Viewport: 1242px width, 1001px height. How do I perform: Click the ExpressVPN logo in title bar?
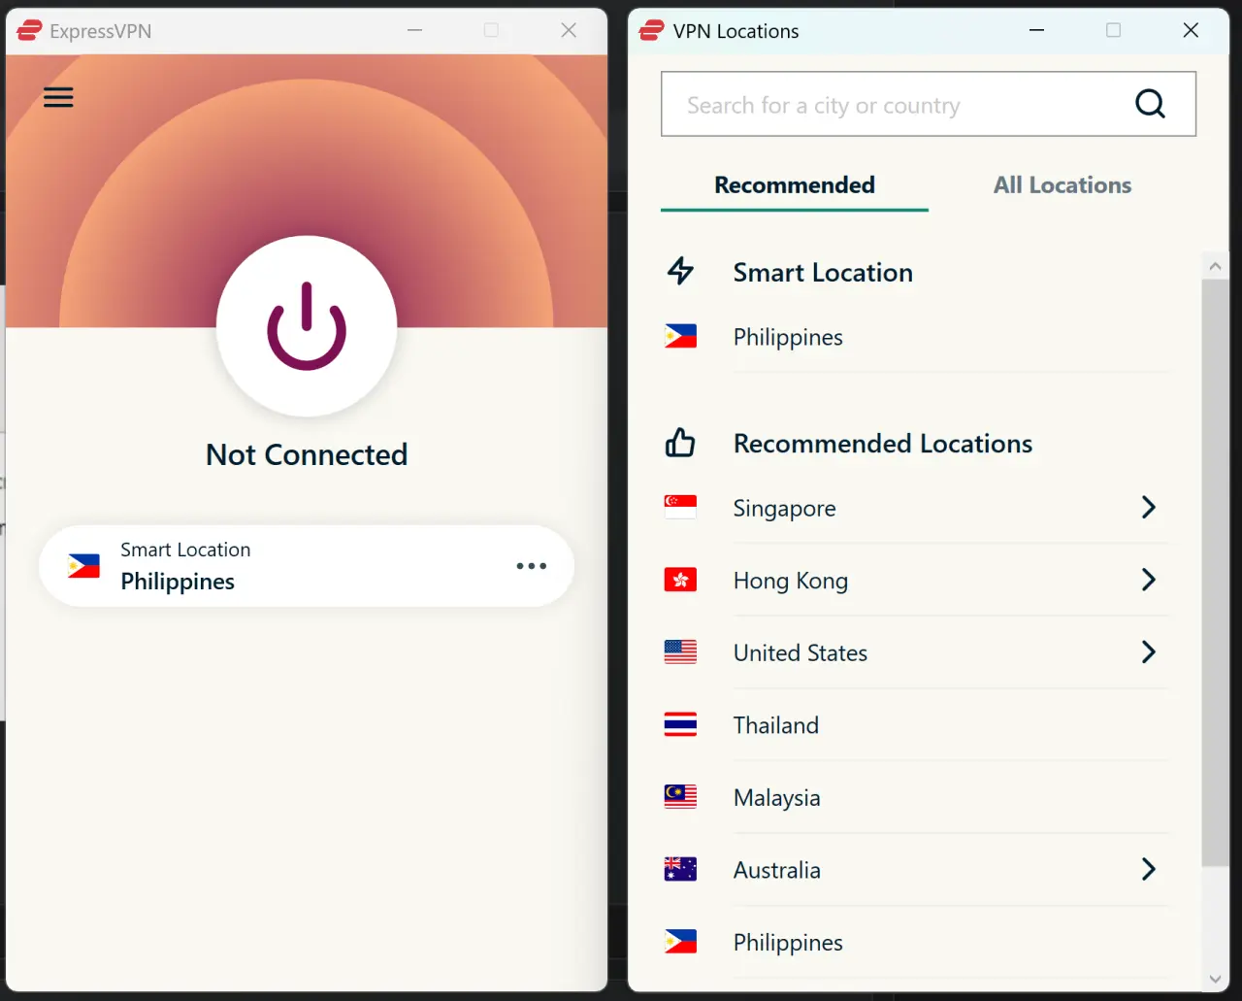coord(29,31)
